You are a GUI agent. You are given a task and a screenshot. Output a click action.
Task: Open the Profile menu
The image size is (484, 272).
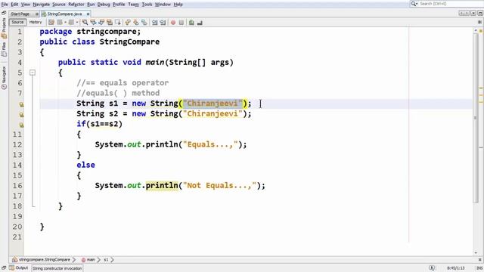click(x=119, y=5)
